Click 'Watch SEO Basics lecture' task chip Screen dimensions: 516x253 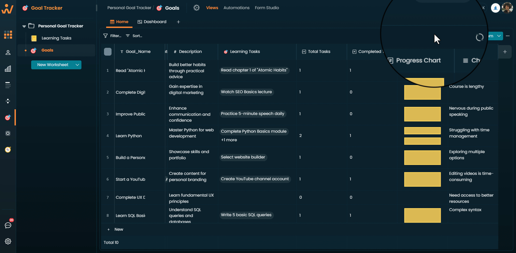coord(246,92)
